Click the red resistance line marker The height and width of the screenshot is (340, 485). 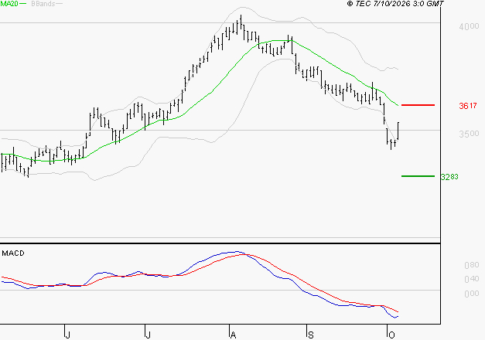click(418, 105)
